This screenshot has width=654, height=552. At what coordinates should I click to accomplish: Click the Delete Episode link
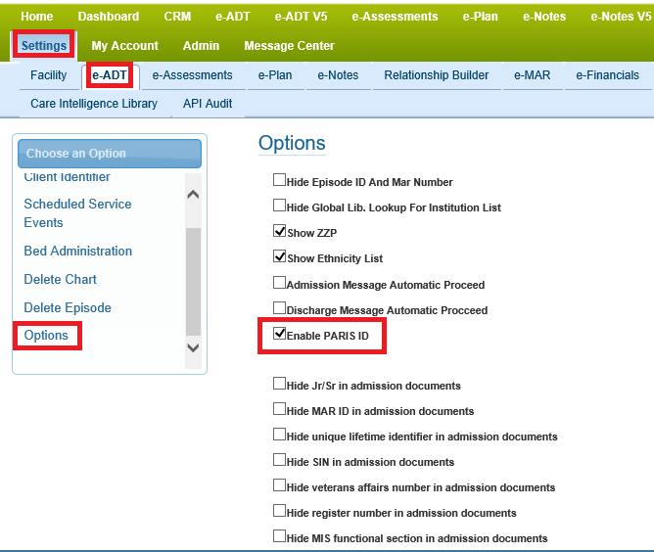click(x=68, y=307)
